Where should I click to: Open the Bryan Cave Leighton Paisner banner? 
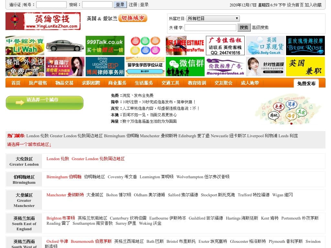pyautogui.click(x=105, y=66)
